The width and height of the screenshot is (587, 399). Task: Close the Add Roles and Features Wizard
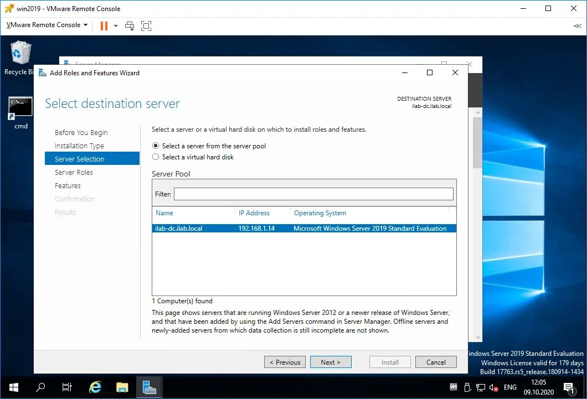[x=455, y=72]
